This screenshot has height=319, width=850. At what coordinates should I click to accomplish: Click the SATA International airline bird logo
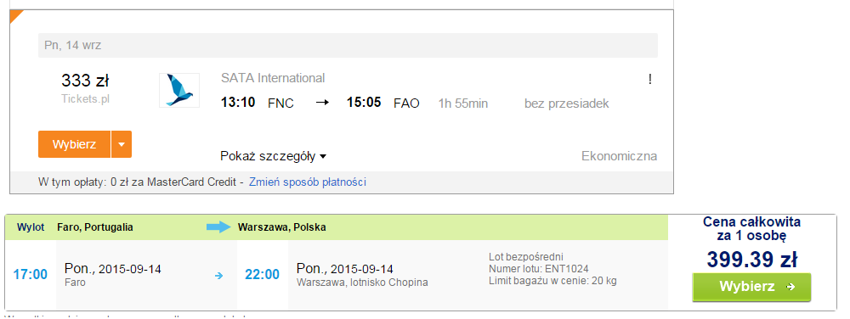tap(178, 90)
